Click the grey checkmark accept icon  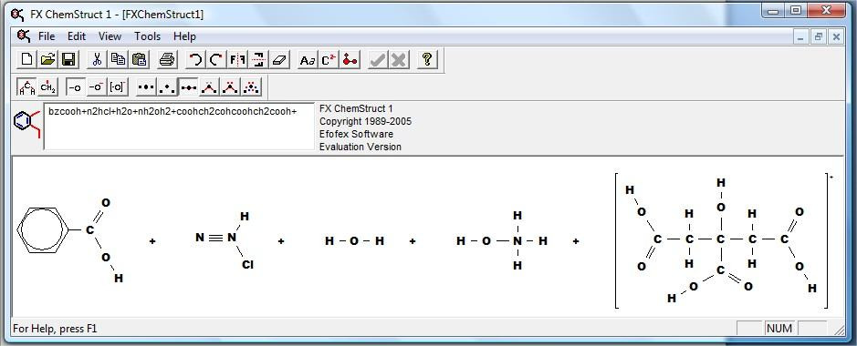[378, 59]
